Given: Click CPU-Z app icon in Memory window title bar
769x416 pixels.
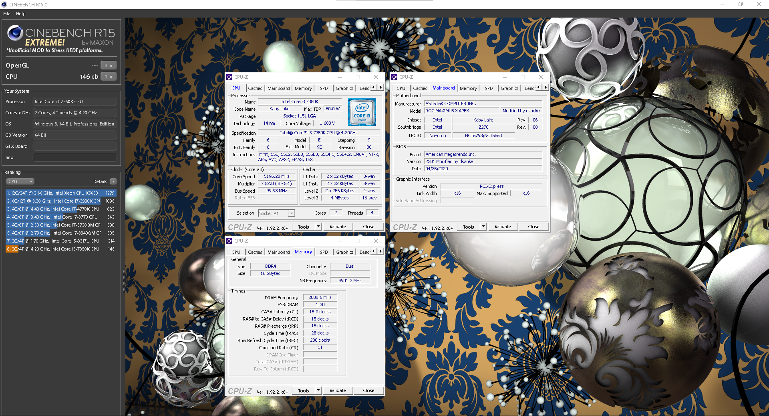Looking at the screenshot, I should (229, 241).
